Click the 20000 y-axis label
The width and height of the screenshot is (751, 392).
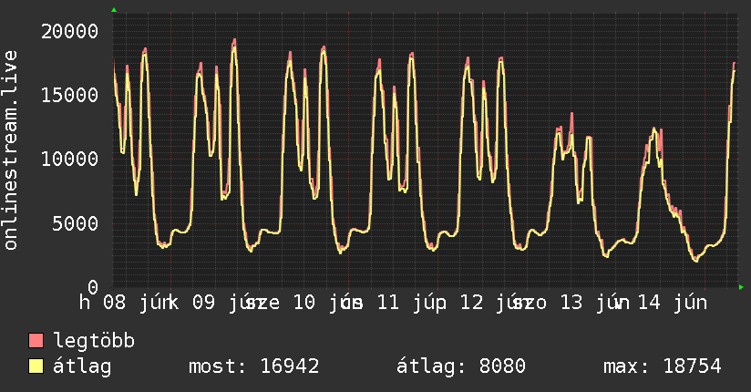point(69,32)
